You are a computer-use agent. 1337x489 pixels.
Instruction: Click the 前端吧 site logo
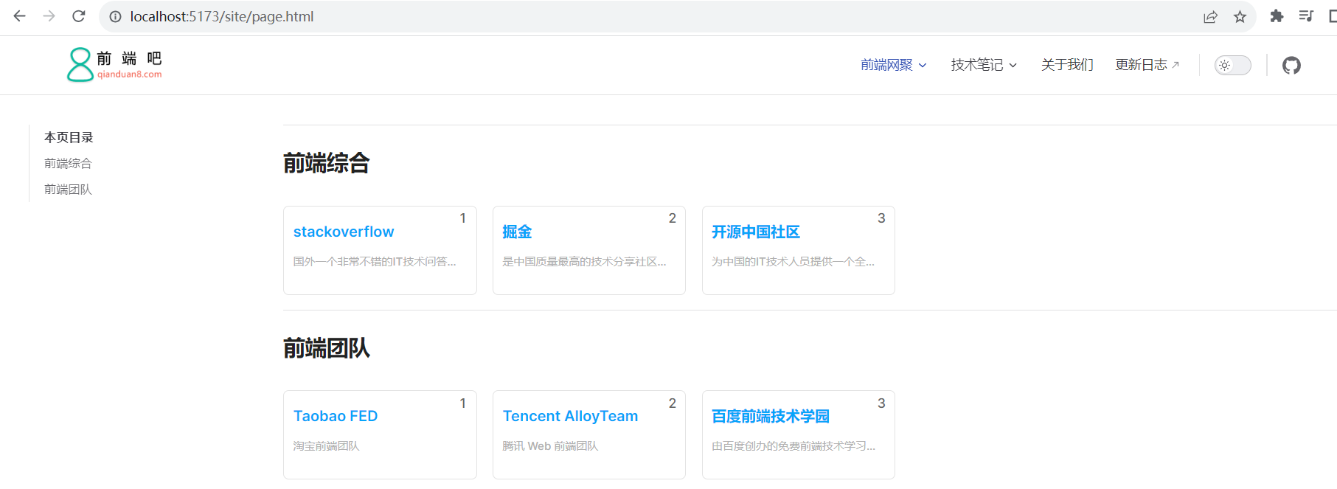pyautogui.click(x=114, y=65)
